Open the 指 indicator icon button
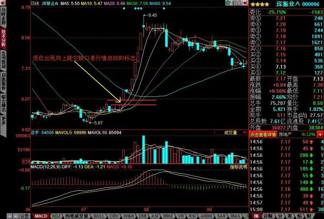This screenshot has height=219, width=324. [228, 3]
